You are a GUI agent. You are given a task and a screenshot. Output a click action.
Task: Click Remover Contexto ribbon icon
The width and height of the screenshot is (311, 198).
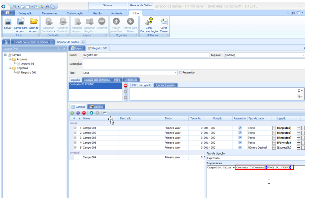63,21
